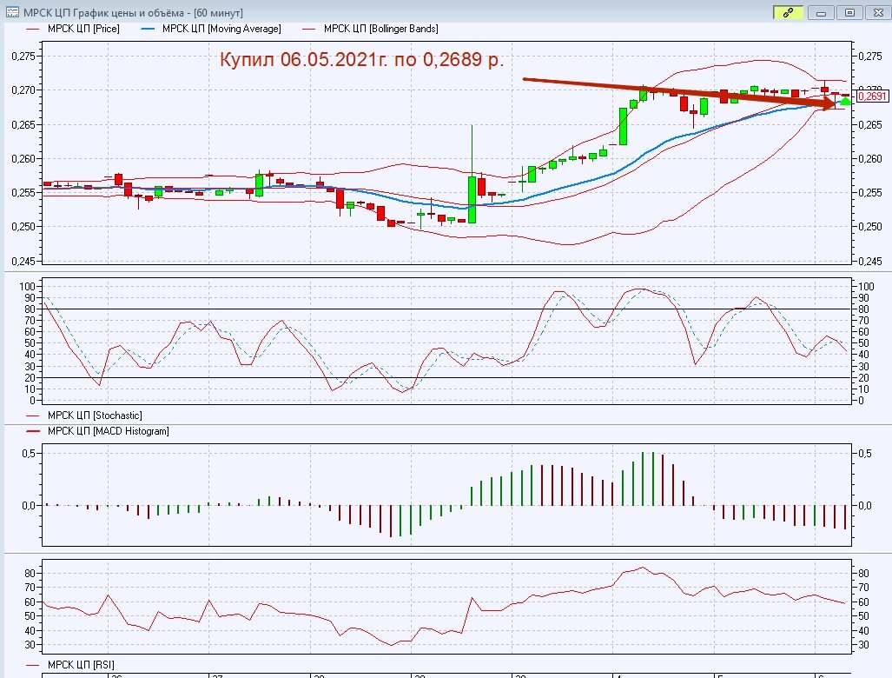Select the МРСК ЦП [MACD Histogram] legend label
Image resolution: width=892 pixels, height=678 pixels.
[x=108, y=431]
